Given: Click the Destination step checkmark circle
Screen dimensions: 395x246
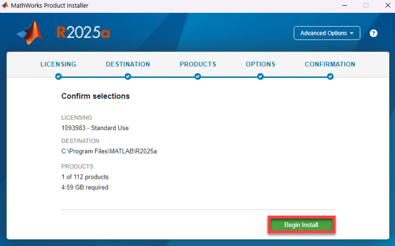Looking at the screenshot, I should 128,77.
